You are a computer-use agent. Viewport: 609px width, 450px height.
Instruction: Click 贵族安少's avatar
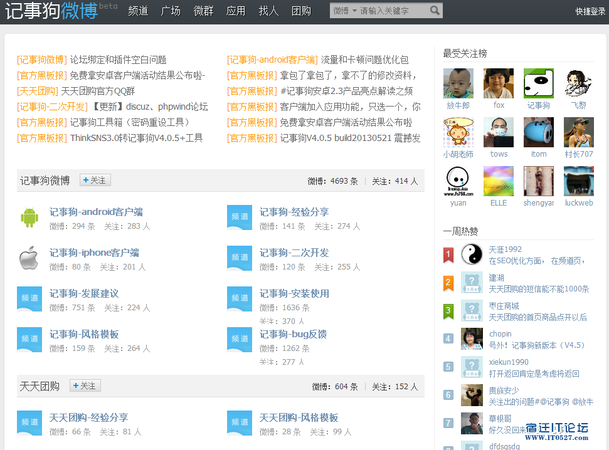(x=472, y=395)
